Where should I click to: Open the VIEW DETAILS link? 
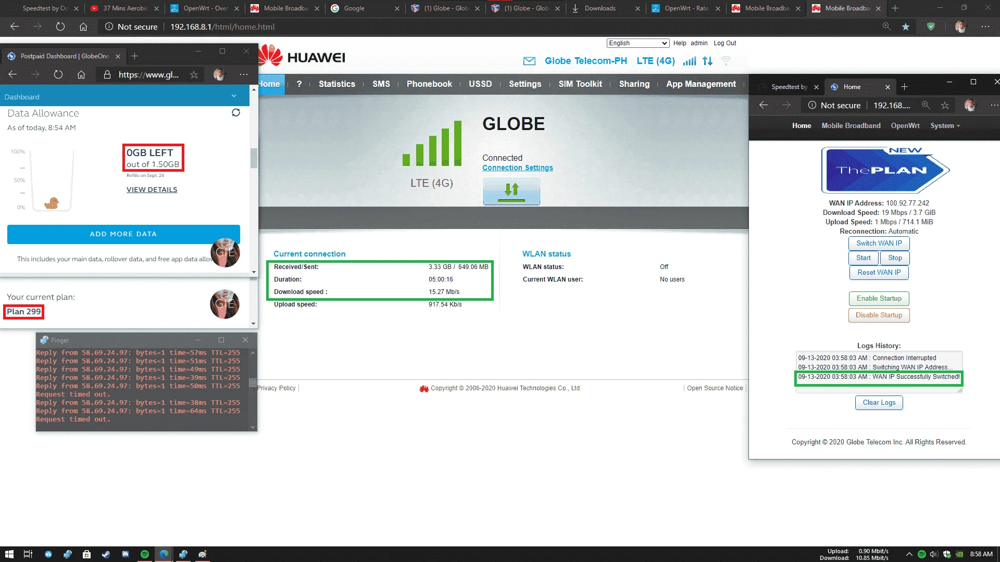pyautogui.click(x=152, y=189)
